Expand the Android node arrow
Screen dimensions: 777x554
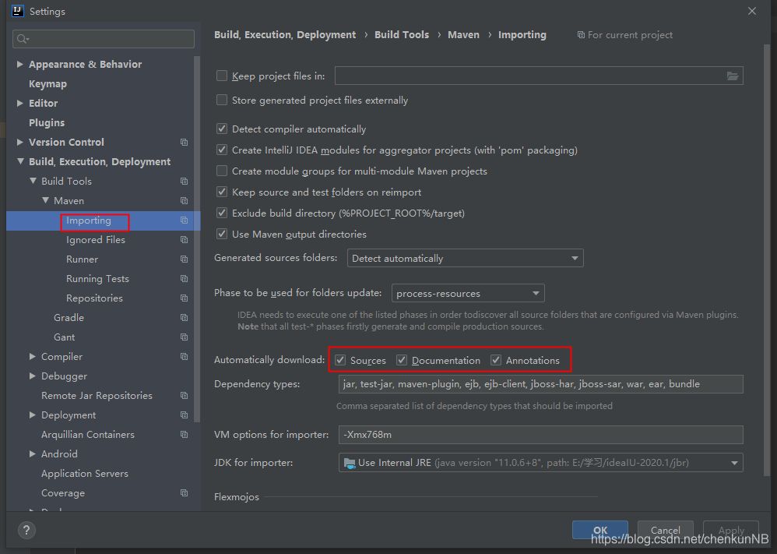tap(32, 453)
